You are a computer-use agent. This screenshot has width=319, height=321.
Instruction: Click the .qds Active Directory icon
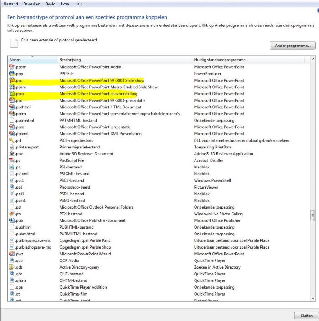click(12, 267)
